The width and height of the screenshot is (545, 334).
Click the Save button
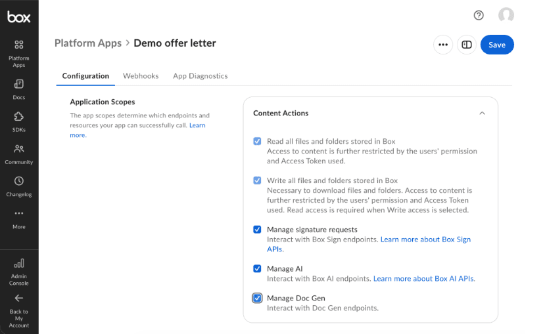tap(497, 45)
